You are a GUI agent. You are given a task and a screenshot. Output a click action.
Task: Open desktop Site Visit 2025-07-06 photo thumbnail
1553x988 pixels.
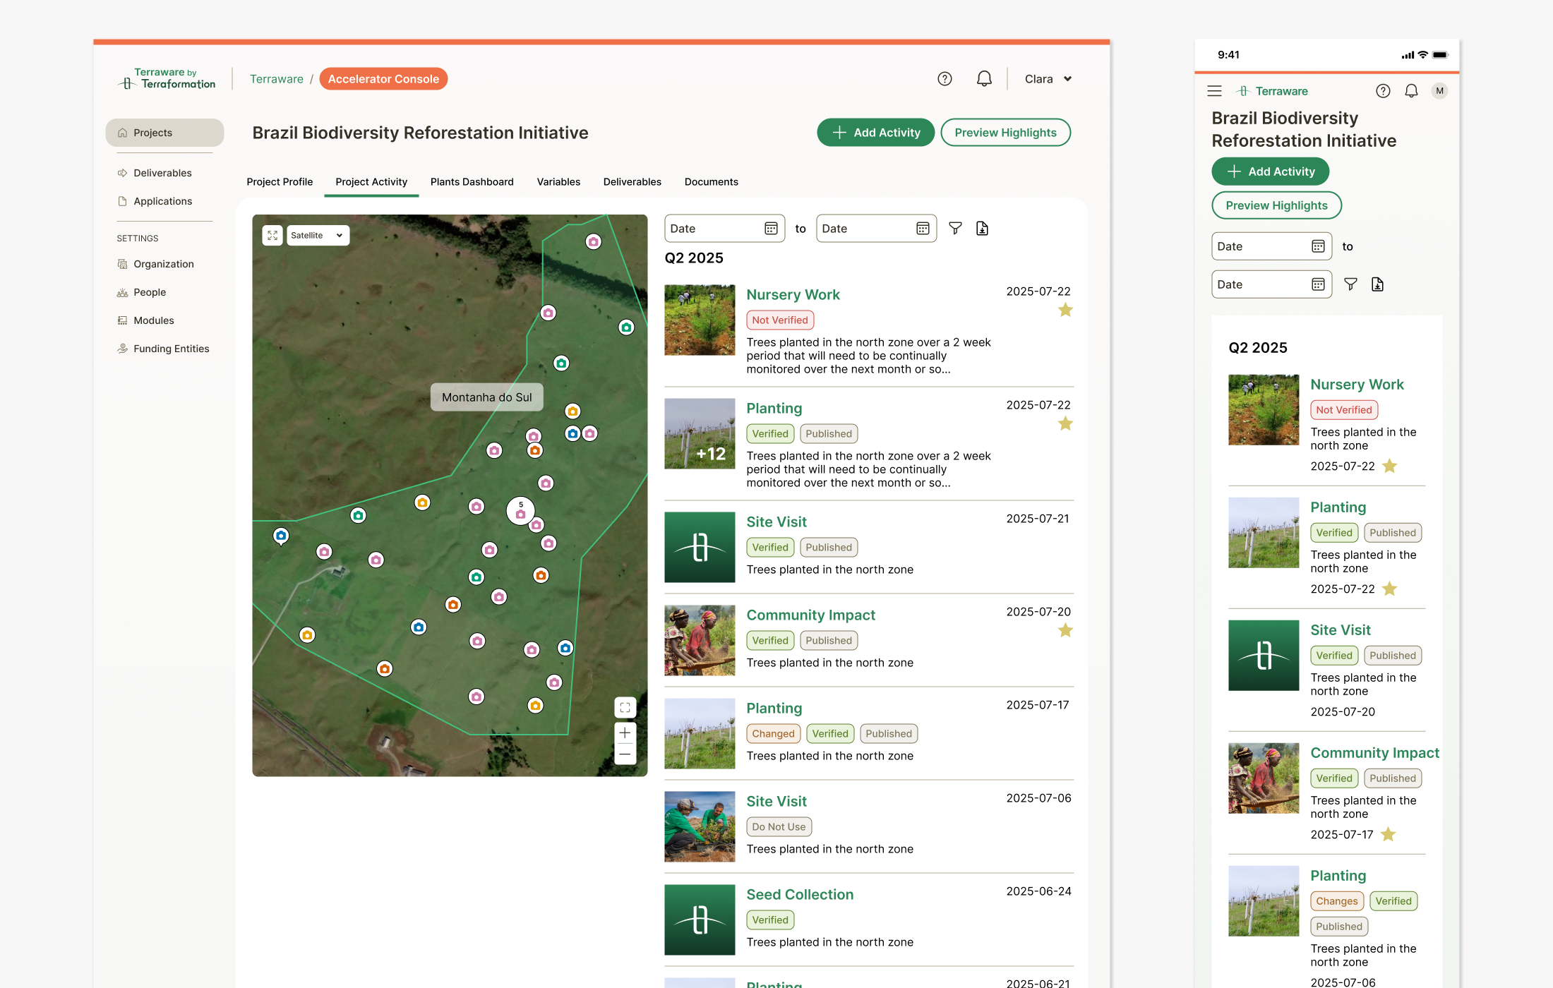pos(700,826)
